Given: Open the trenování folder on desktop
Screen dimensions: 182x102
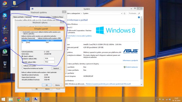Looking at the screenshot, I should click(x=15, y=4).
